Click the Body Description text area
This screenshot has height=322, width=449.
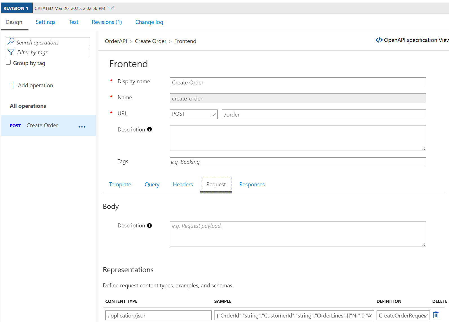(x=298, y=234)
